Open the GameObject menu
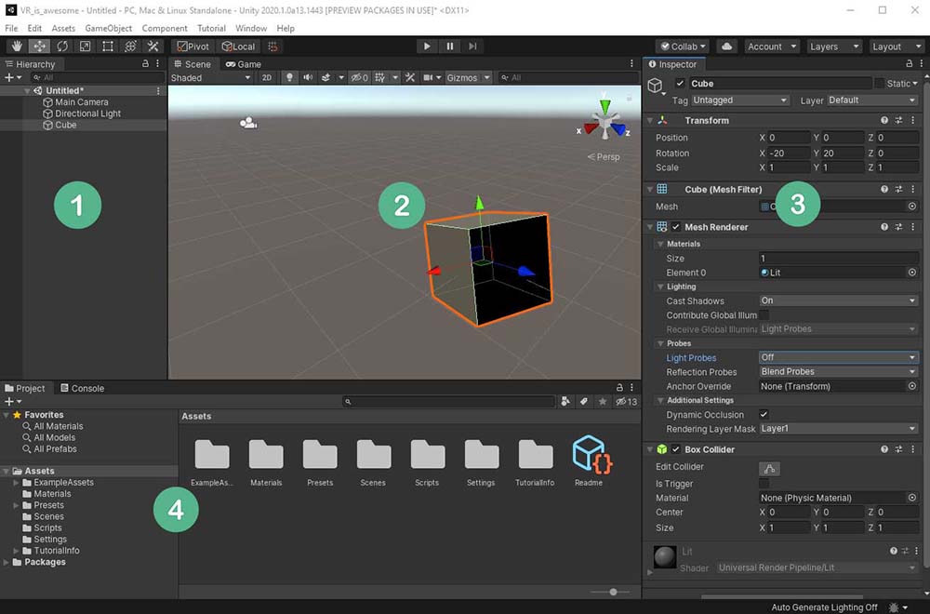 tap(109, 29)
